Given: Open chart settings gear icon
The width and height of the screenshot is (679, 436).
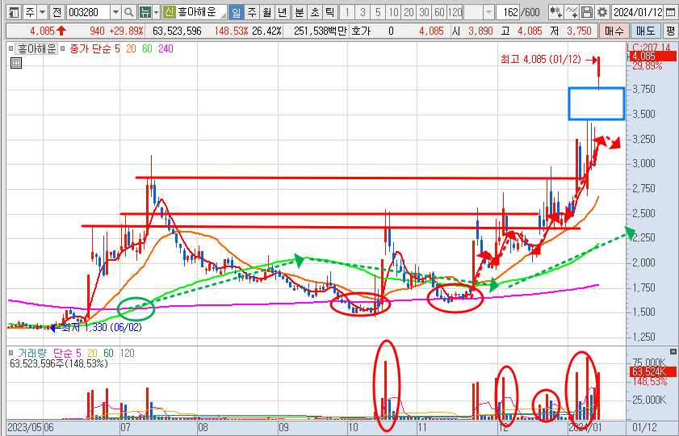Looking at the screenshot, I should tap(602, 12).
